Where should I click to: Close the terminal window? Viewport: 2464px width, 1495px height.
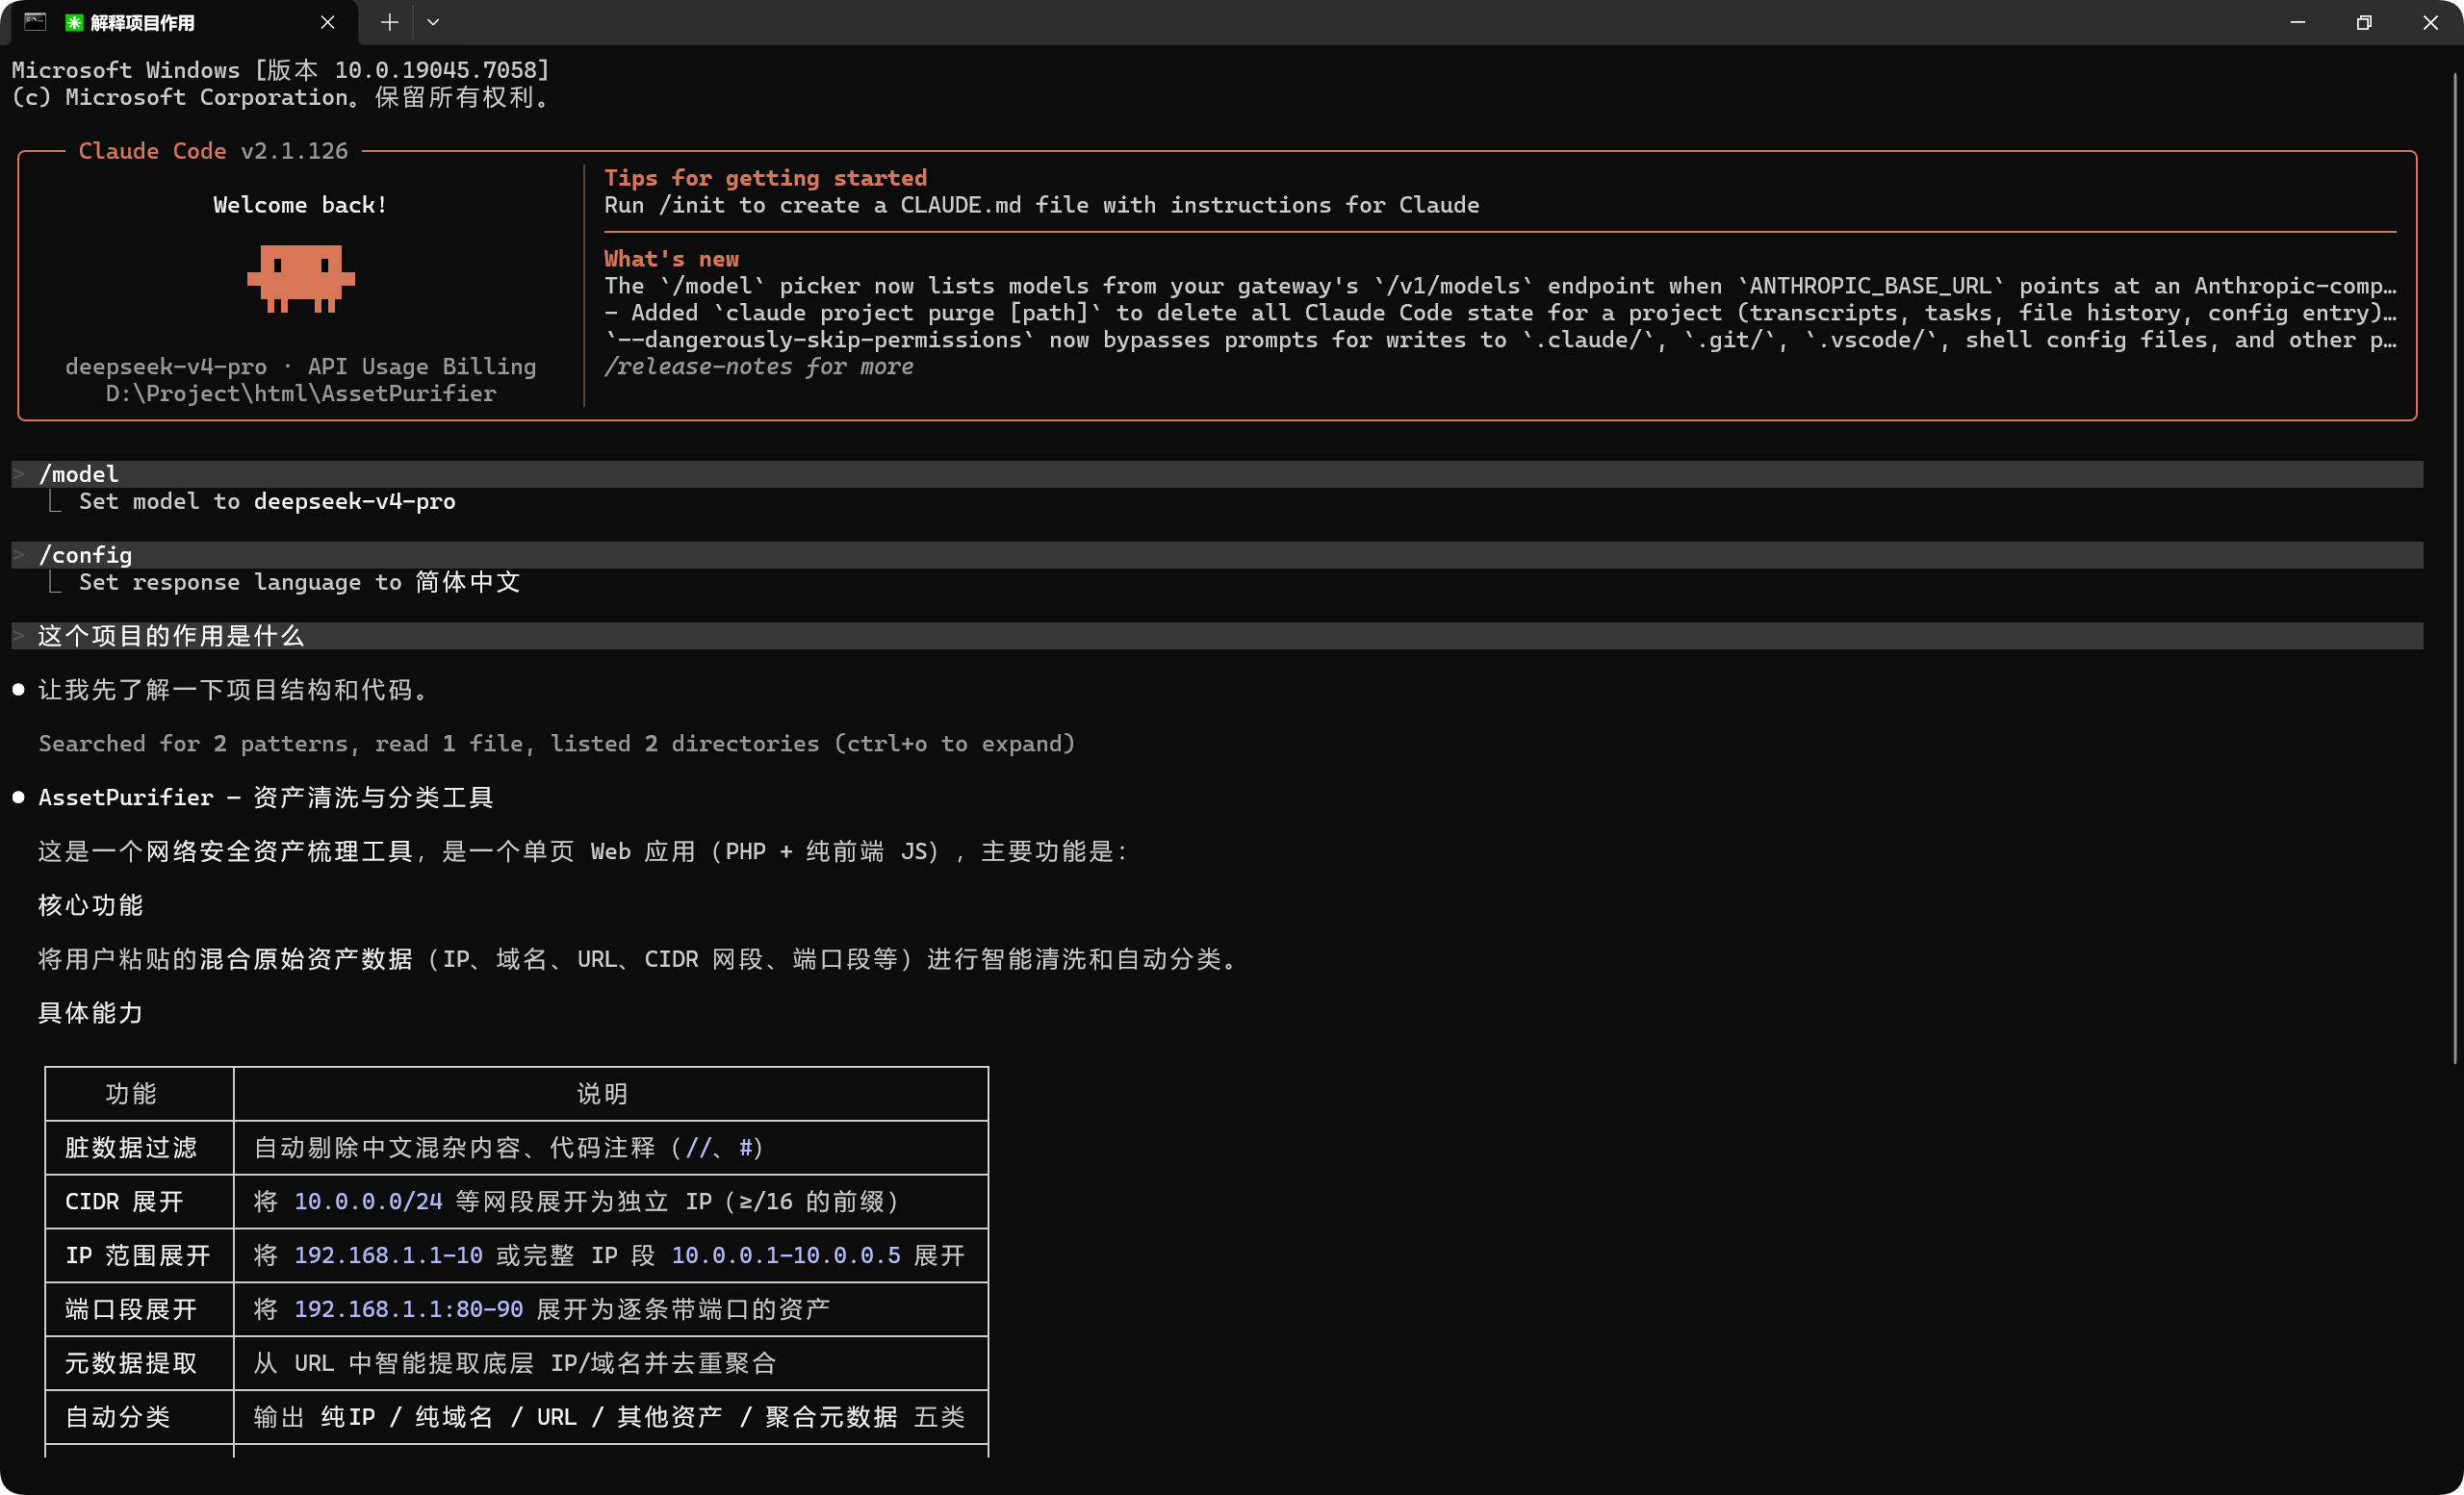pos(2430,22)
